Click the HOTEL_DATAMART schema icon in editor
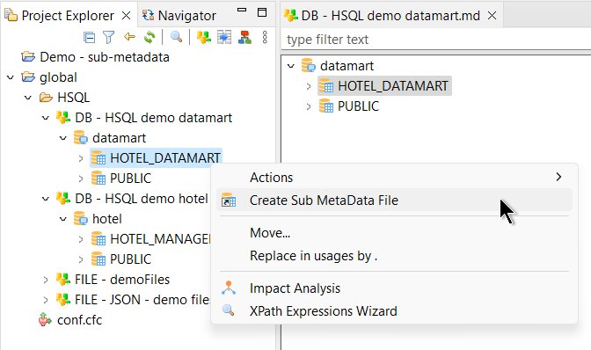Viewport: 591px width, 350px height. click(x=326, y=86)
